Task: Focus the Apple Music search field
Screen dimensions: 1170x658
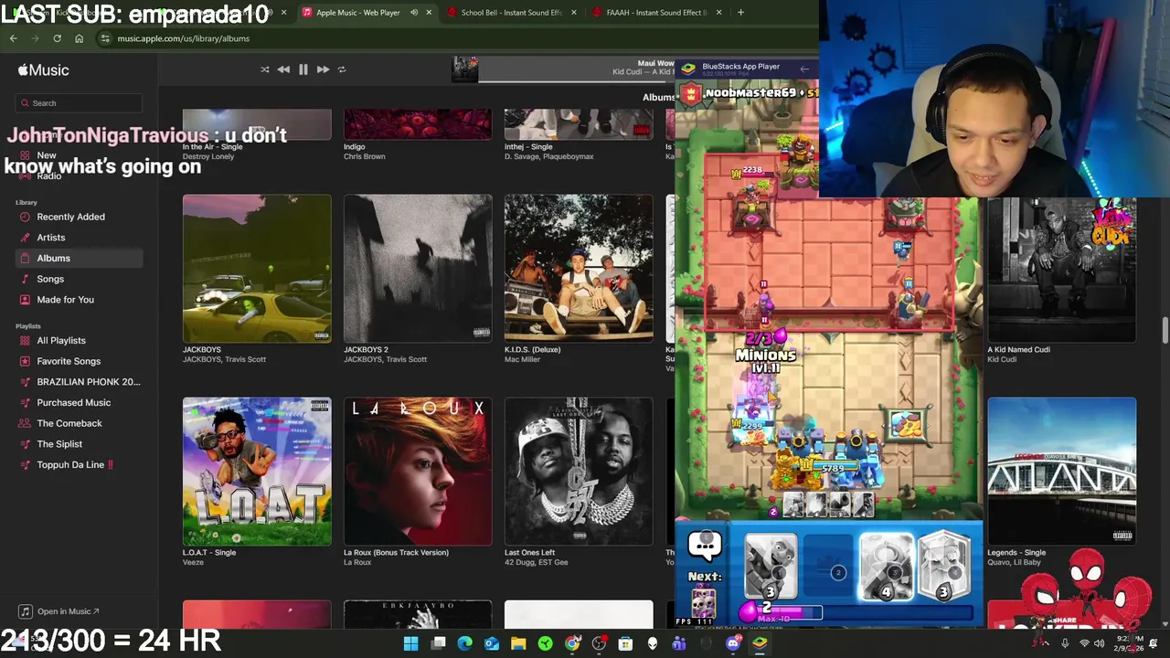Action: click(79, 103)
